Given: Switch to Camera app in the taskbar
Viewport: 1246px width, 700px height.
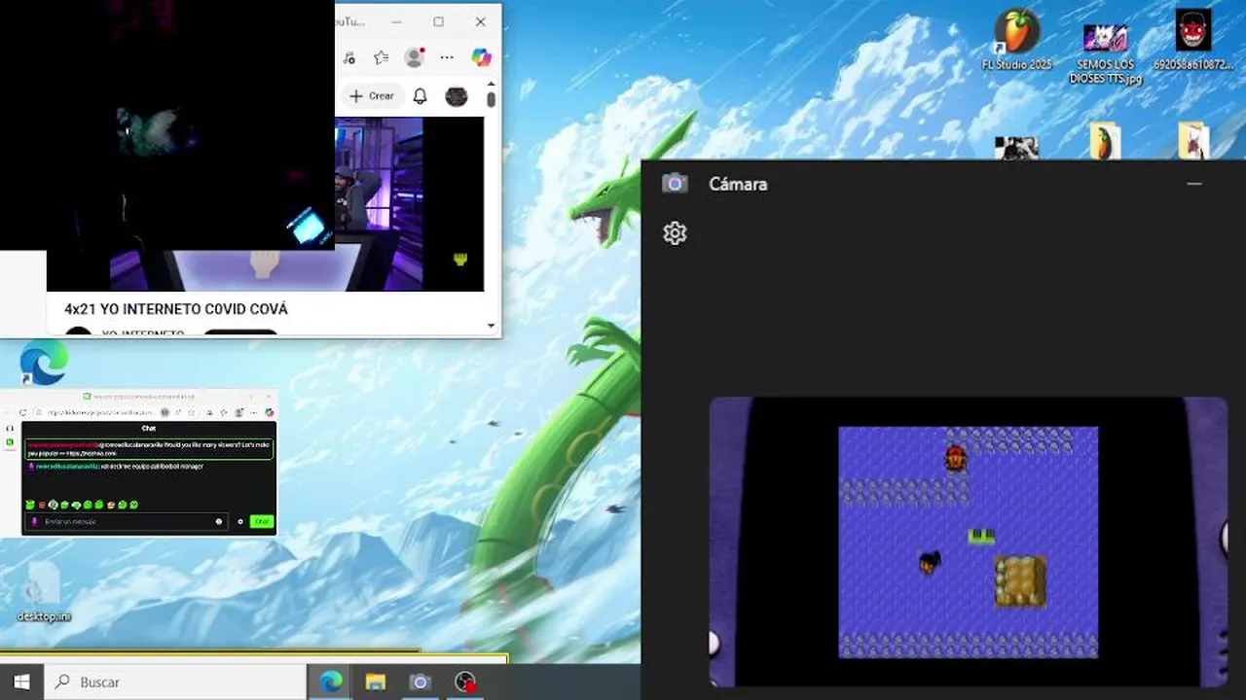Looking at the screenshot, I should tap(421, 682).
